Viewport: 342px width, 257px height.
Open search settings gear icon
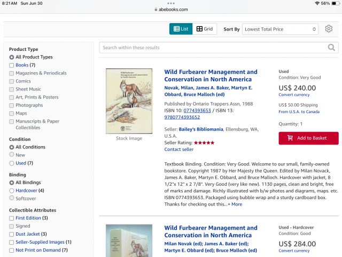329,29
